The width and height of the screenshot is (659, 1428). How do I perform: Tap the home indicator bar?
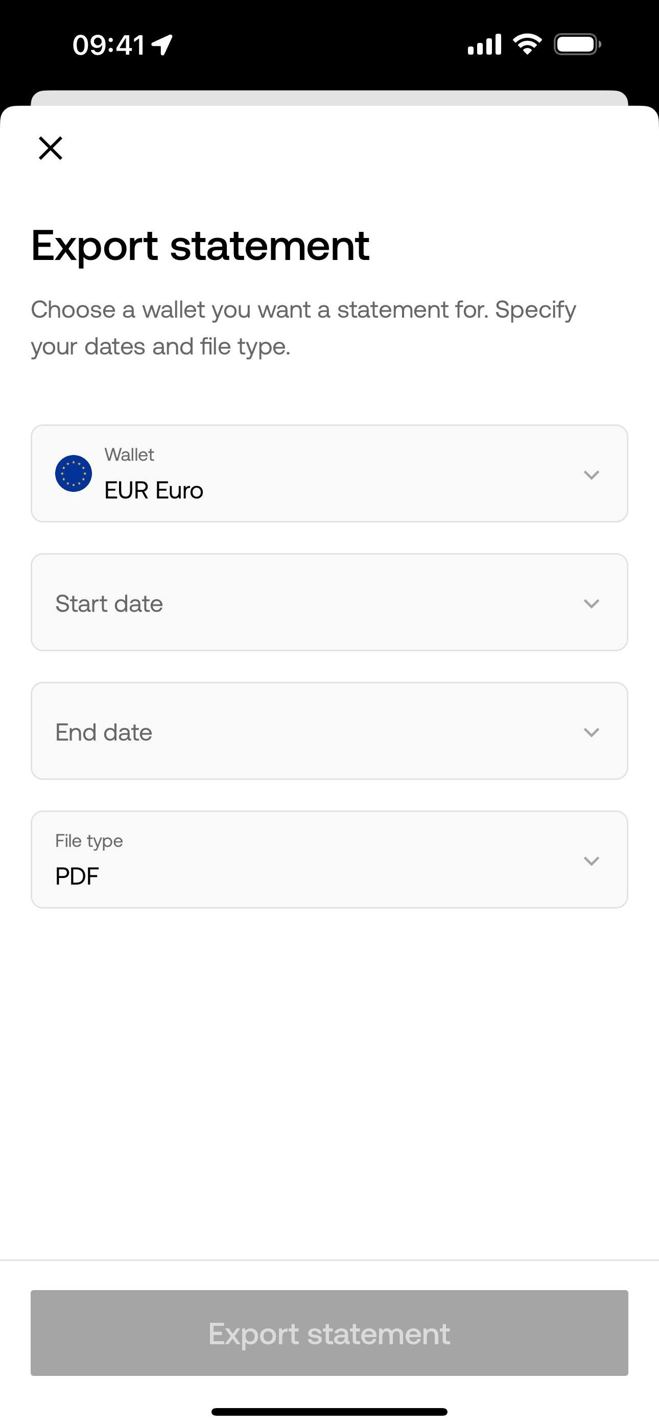point(329,1411)
